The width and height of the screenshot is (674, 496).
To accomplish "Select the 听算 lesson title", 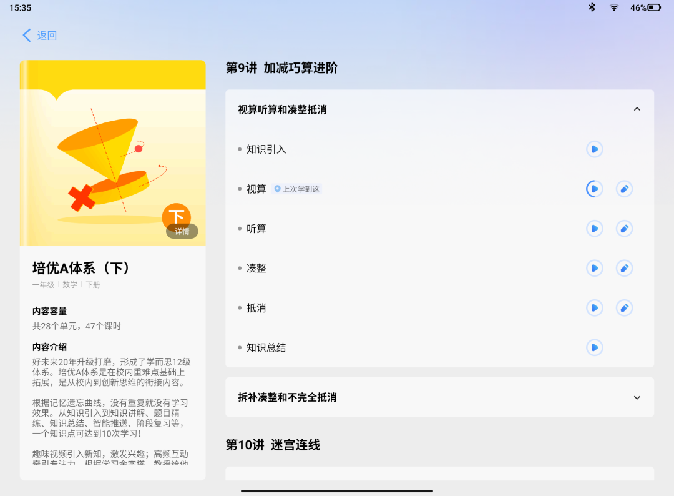I will [x=256, y=229].
